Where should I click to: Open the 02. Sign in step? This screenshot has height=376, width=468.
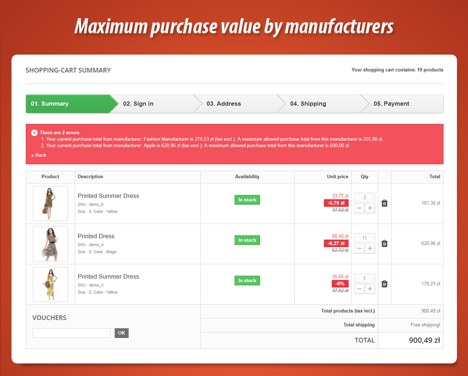(138, 103)
